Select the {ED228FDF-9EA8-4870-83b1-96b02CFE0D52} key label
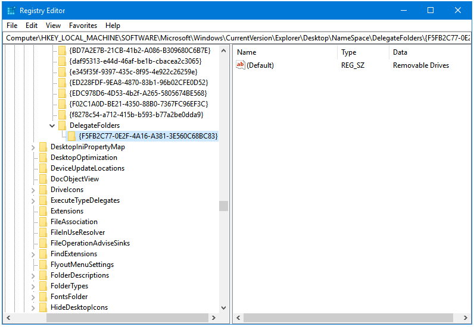Image resolution: width=474 pixels, height=327 pixels. click(139, 83)
